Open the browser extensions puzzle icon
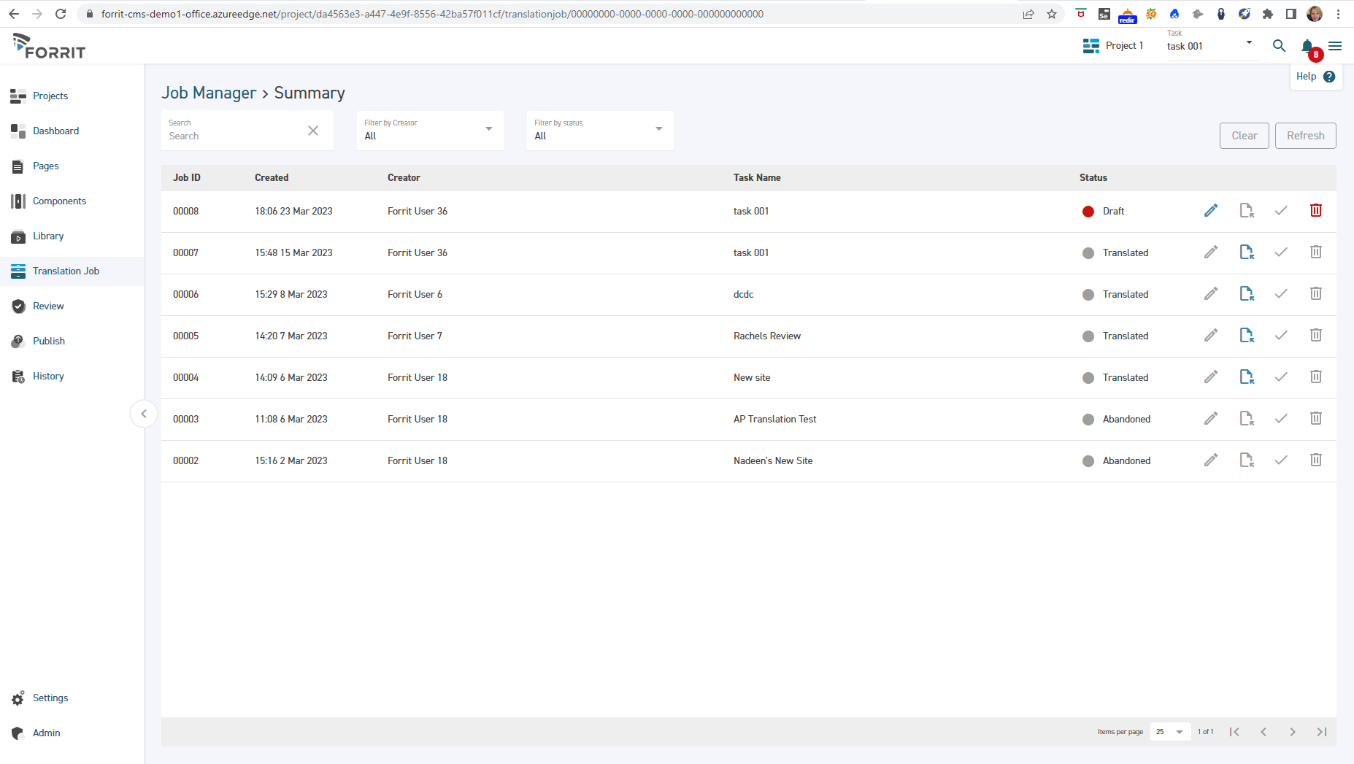Screen dimensions: 1354x764 coord(1268,14)
